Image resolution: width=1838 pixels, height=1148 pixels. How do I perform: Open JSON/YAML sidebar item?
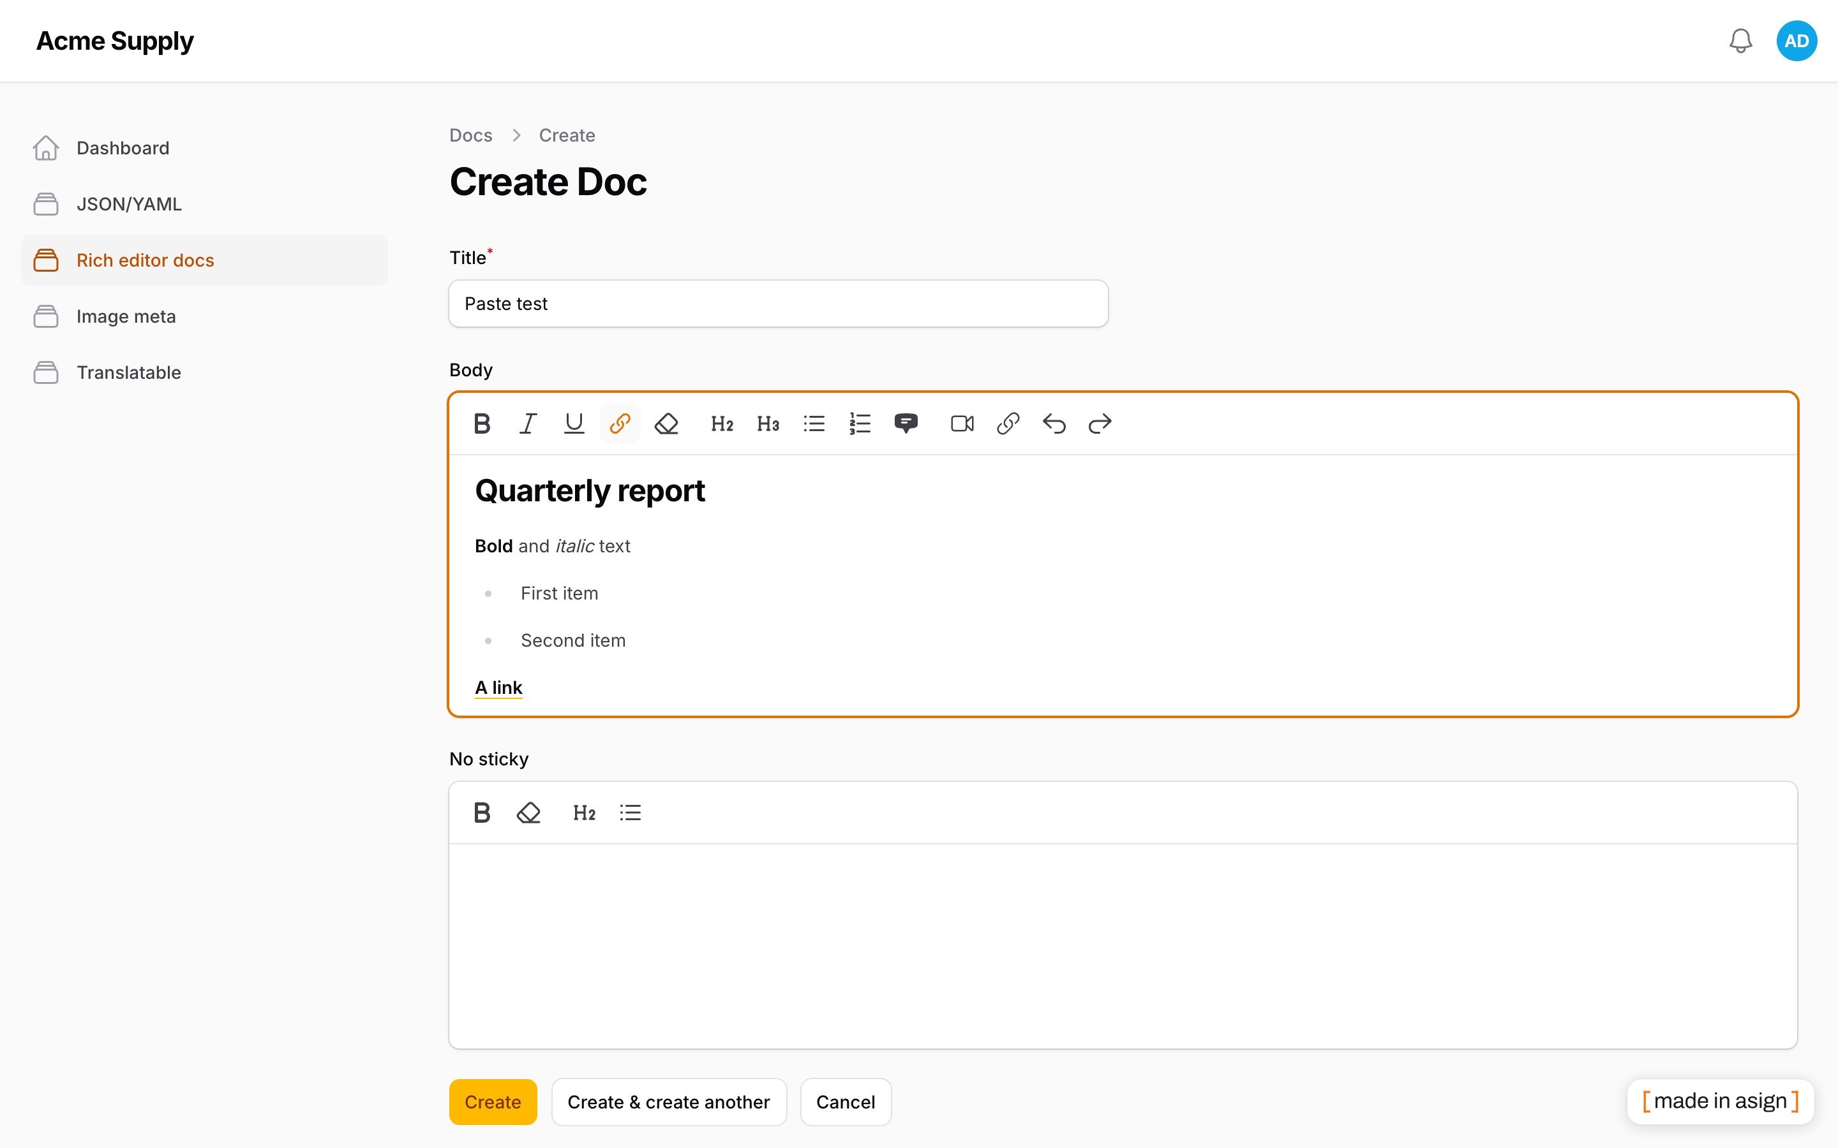(204, 204)
